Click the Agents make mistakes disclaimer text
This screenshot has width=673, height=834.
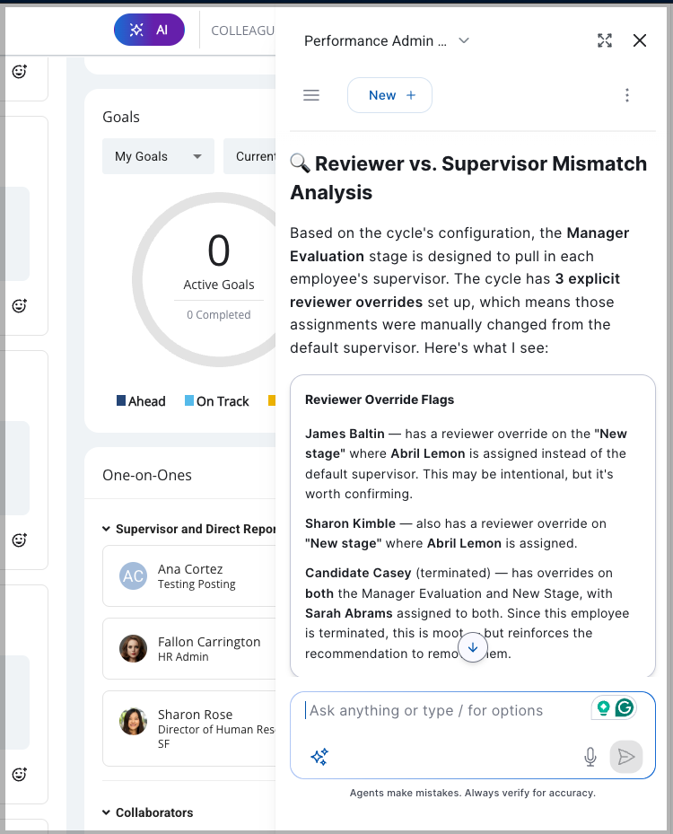pos(473,793)
